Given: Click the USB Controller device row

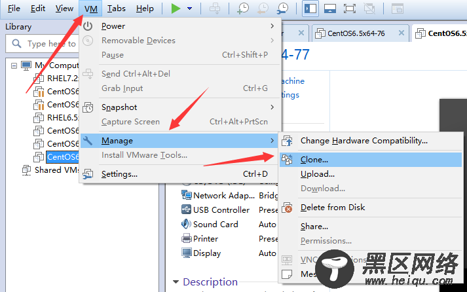Looking at the screenshot, I should (229, 210).
